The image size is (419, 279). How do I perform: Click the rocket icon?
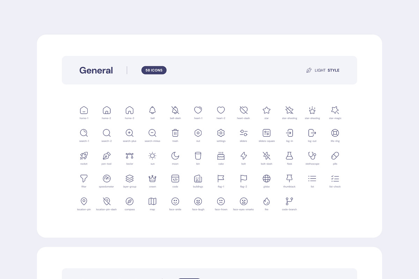tap(84, 156)
